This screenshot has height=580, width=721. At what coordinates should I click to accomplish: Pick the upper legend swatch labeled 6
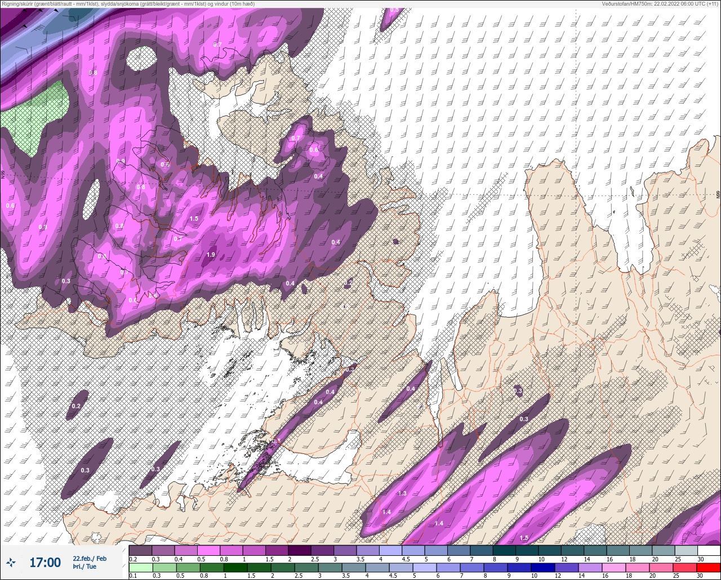point(459,550)
